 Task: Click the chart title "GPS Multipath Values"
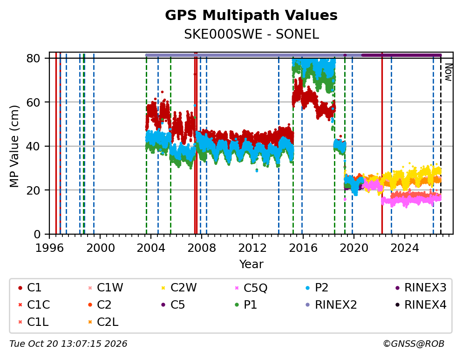(x=251, y=15)
